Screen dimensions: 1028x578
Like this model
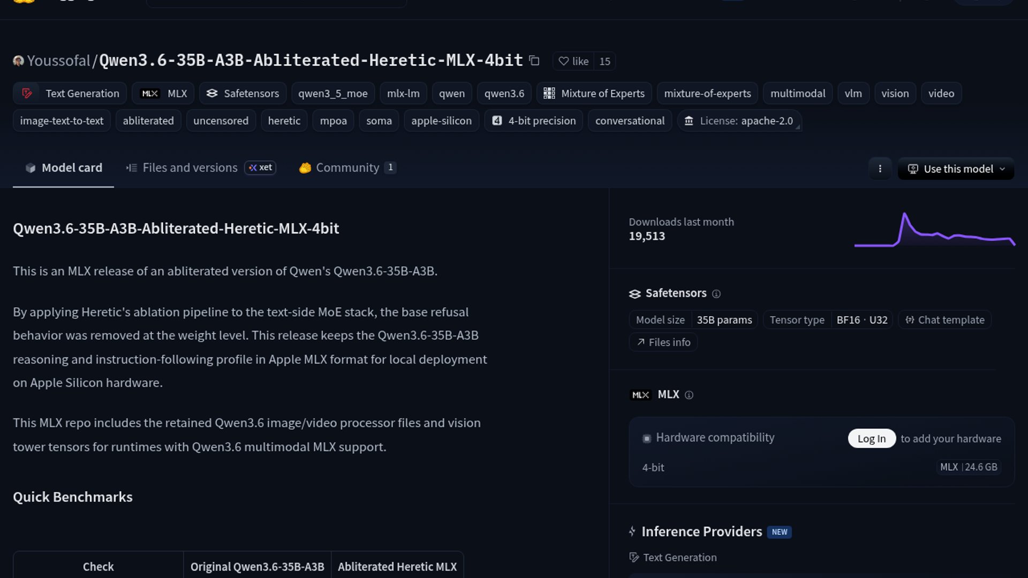pos(573,61)
